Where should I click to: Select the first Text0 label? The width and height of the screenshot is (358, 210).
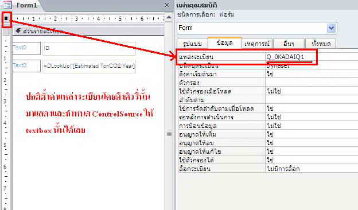tap(26, 48)
